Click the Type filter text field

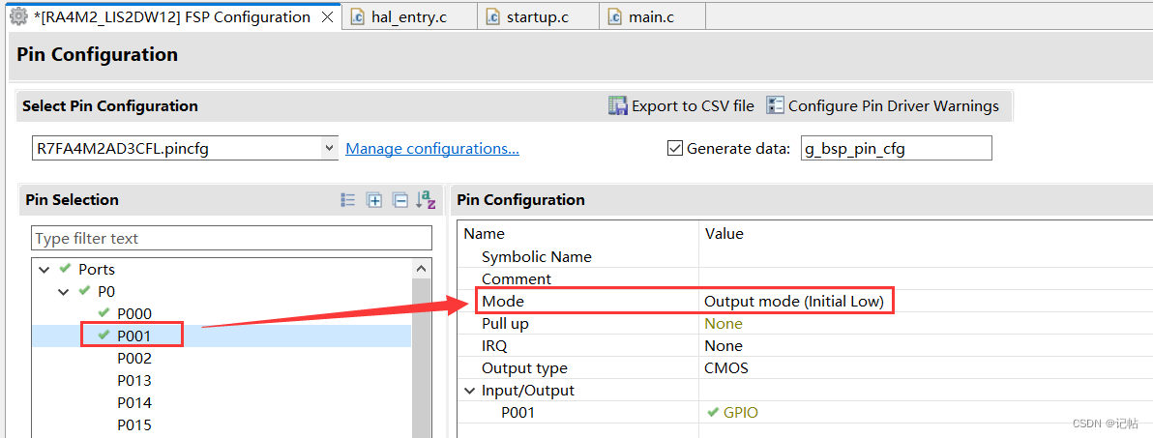click(x=232, y=239)
